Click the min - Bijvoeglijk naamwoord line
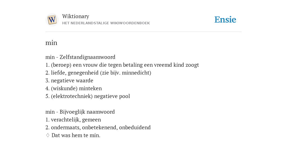The height and width of the screenshot is (143, 287). pos(80,112)
